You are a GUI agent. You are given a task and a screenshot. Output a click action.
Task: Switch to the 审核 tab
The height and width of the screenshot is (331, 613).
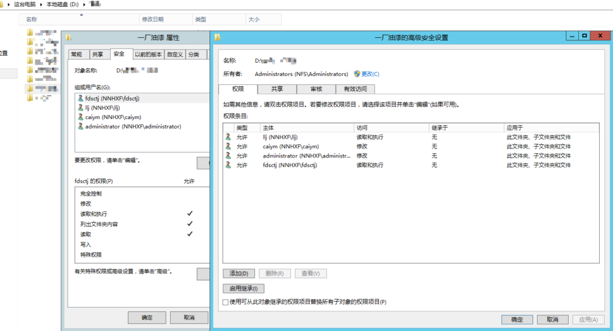(316, 89)
